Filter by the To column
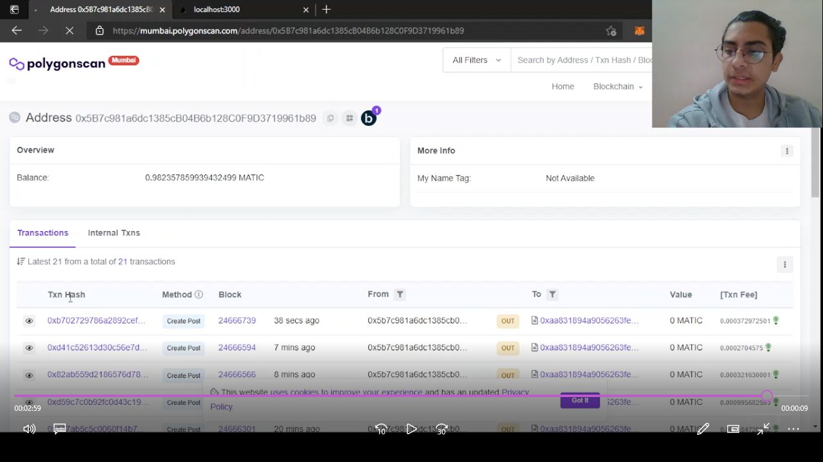The width and height of the screenshot is (823, 462). (552, 294)
